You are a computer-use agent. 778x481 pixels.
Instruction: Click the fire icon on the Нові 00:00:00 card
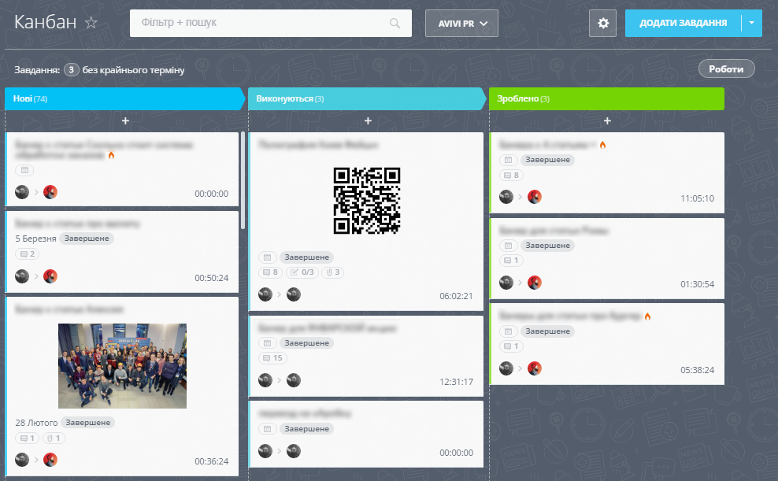pos(111,155)
